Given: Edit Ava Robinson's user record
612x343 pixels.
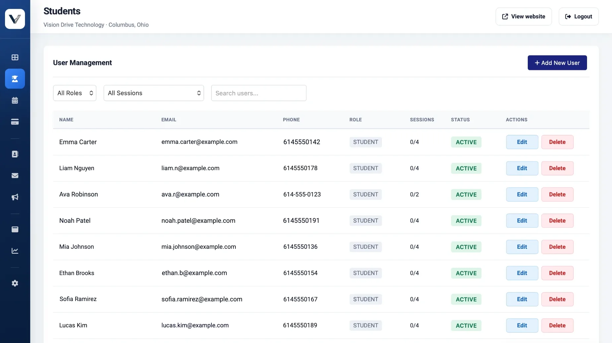Looking at the screenshot, I should tap(522, 194).
